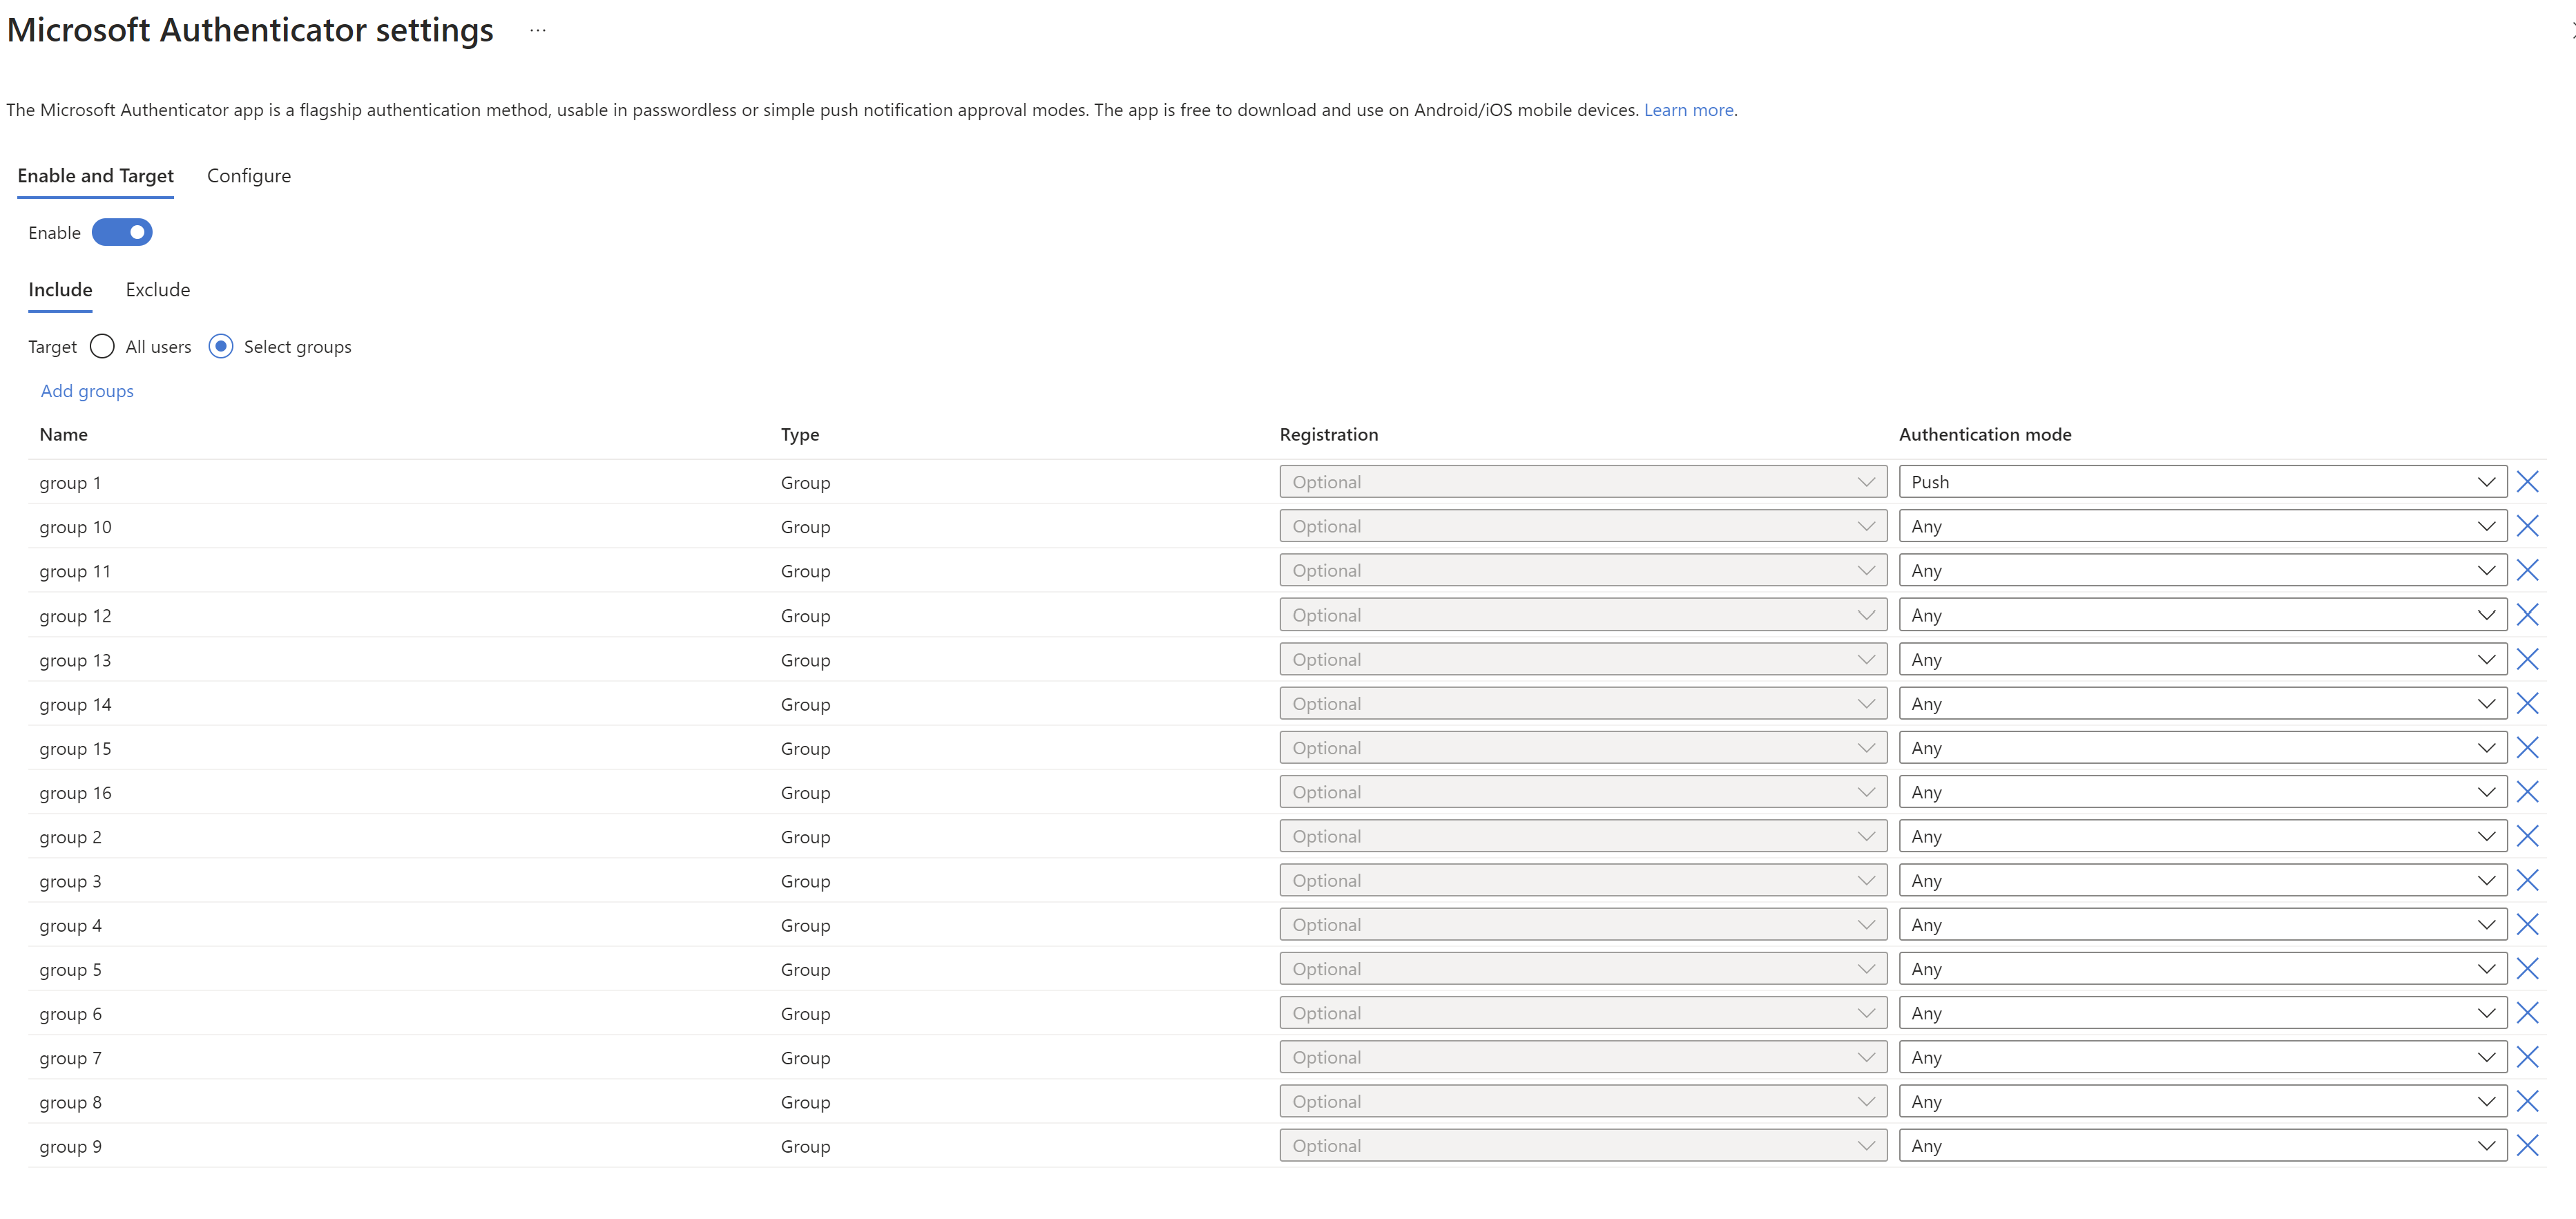This screenshot has height=1219, width=2576.
Task: Select the All users radio button
Action: [102, 346]
